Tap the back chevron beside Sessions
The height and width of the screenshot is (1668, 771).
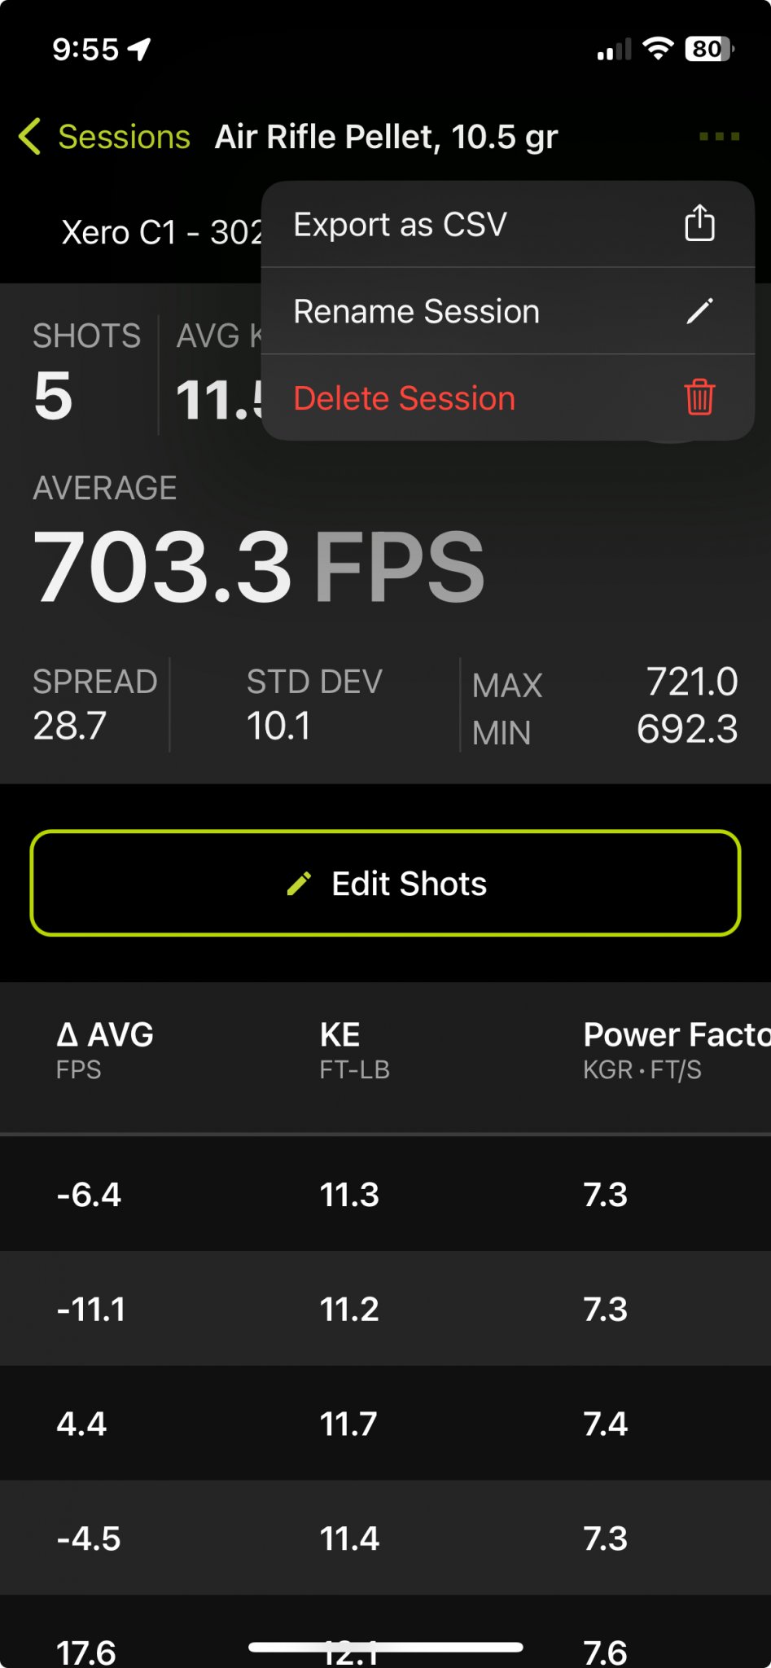(x=29, y=137)
